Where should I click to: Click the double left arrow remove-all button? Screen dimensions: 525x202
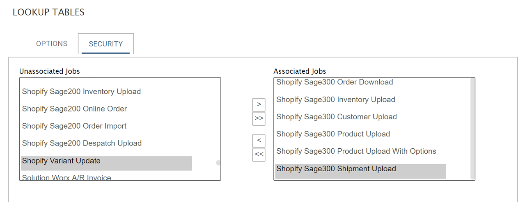click(x=259, y=154)
